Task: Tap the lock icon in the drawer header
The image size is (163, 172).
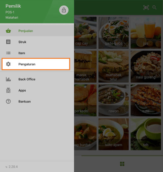Action: (64, 10)
